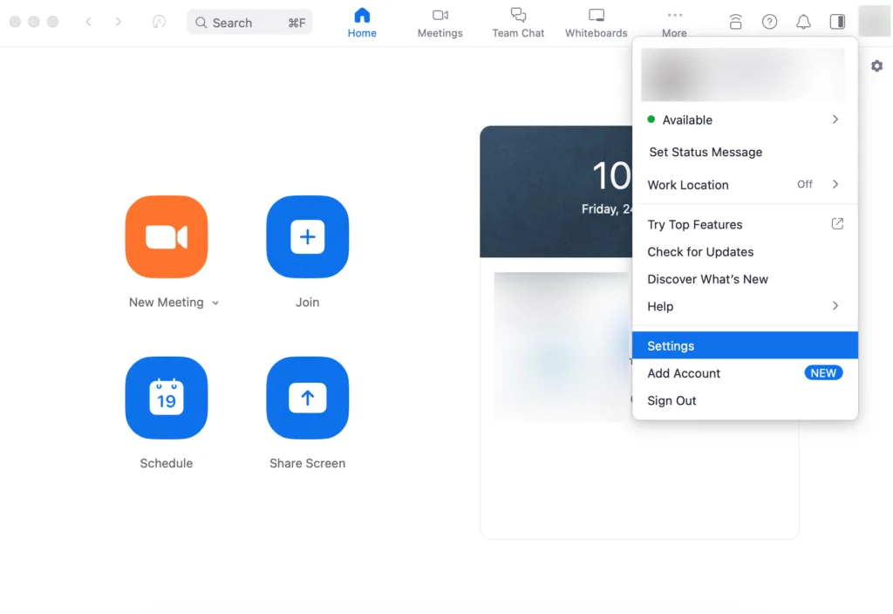
Task: Click the profile avatar in top right
Action: [x=874, y=21]
